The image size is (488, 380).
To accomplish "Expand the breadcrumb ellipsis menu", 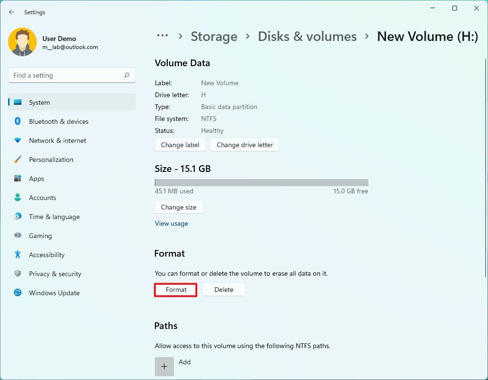I will (162, 36).
